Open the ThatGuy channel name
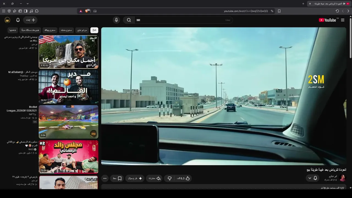Screen dimensions: 352x198 coord(24,76)
